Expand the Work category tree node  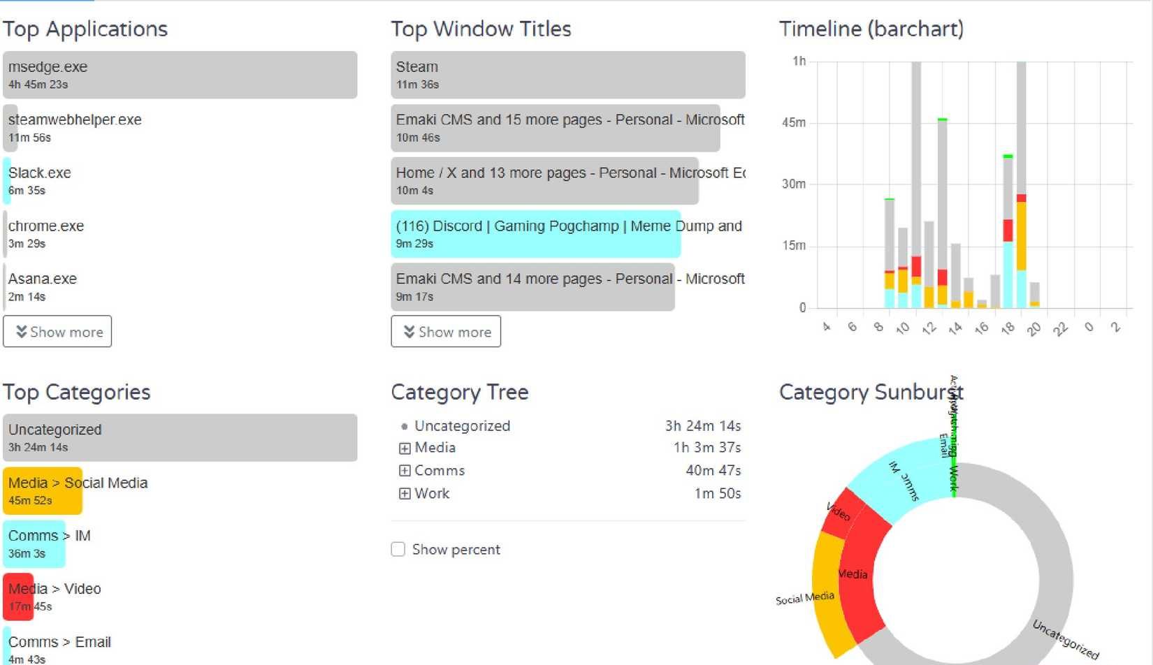[x=405, y=494]
